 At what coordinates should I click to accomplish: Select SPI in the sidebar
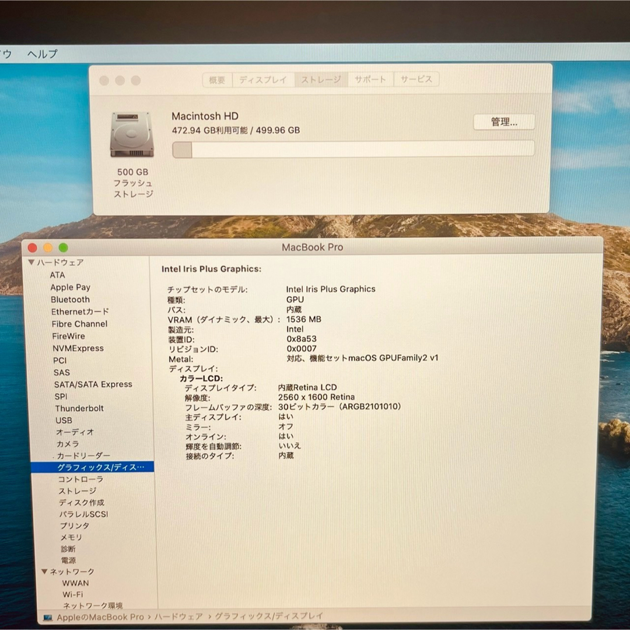[x=61, y=396]
